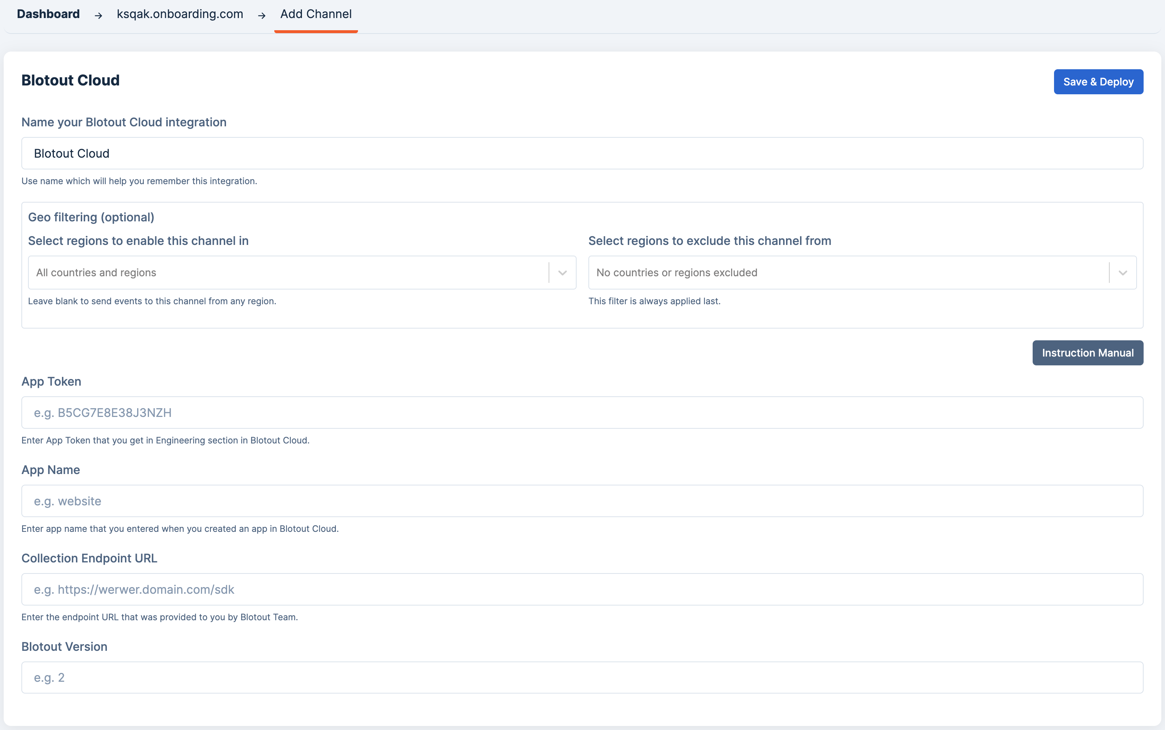Click the App Token field label
1165x730 pixels.
pos(51,382)
